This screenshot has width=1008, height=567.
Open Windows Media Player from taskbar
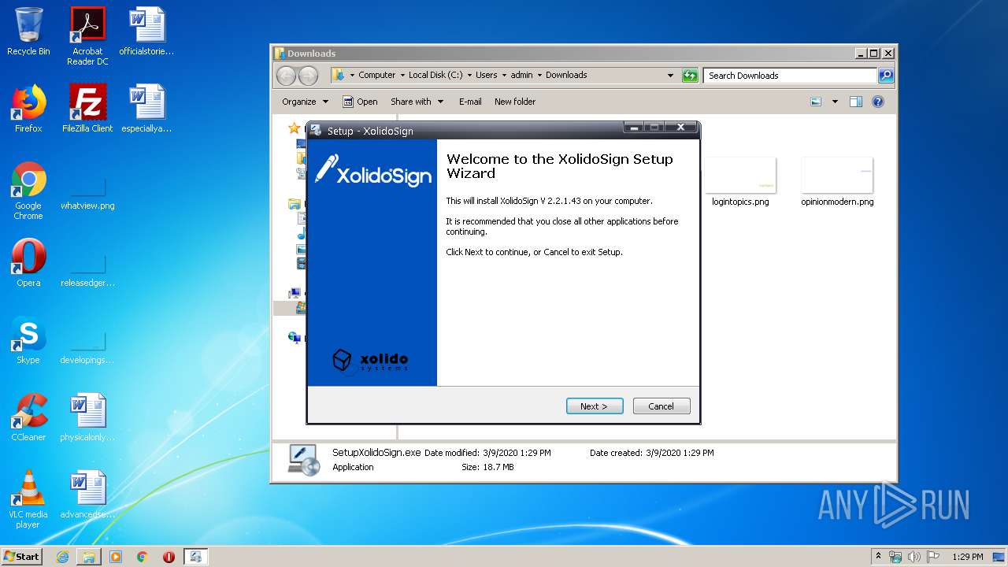coord(116,557)
